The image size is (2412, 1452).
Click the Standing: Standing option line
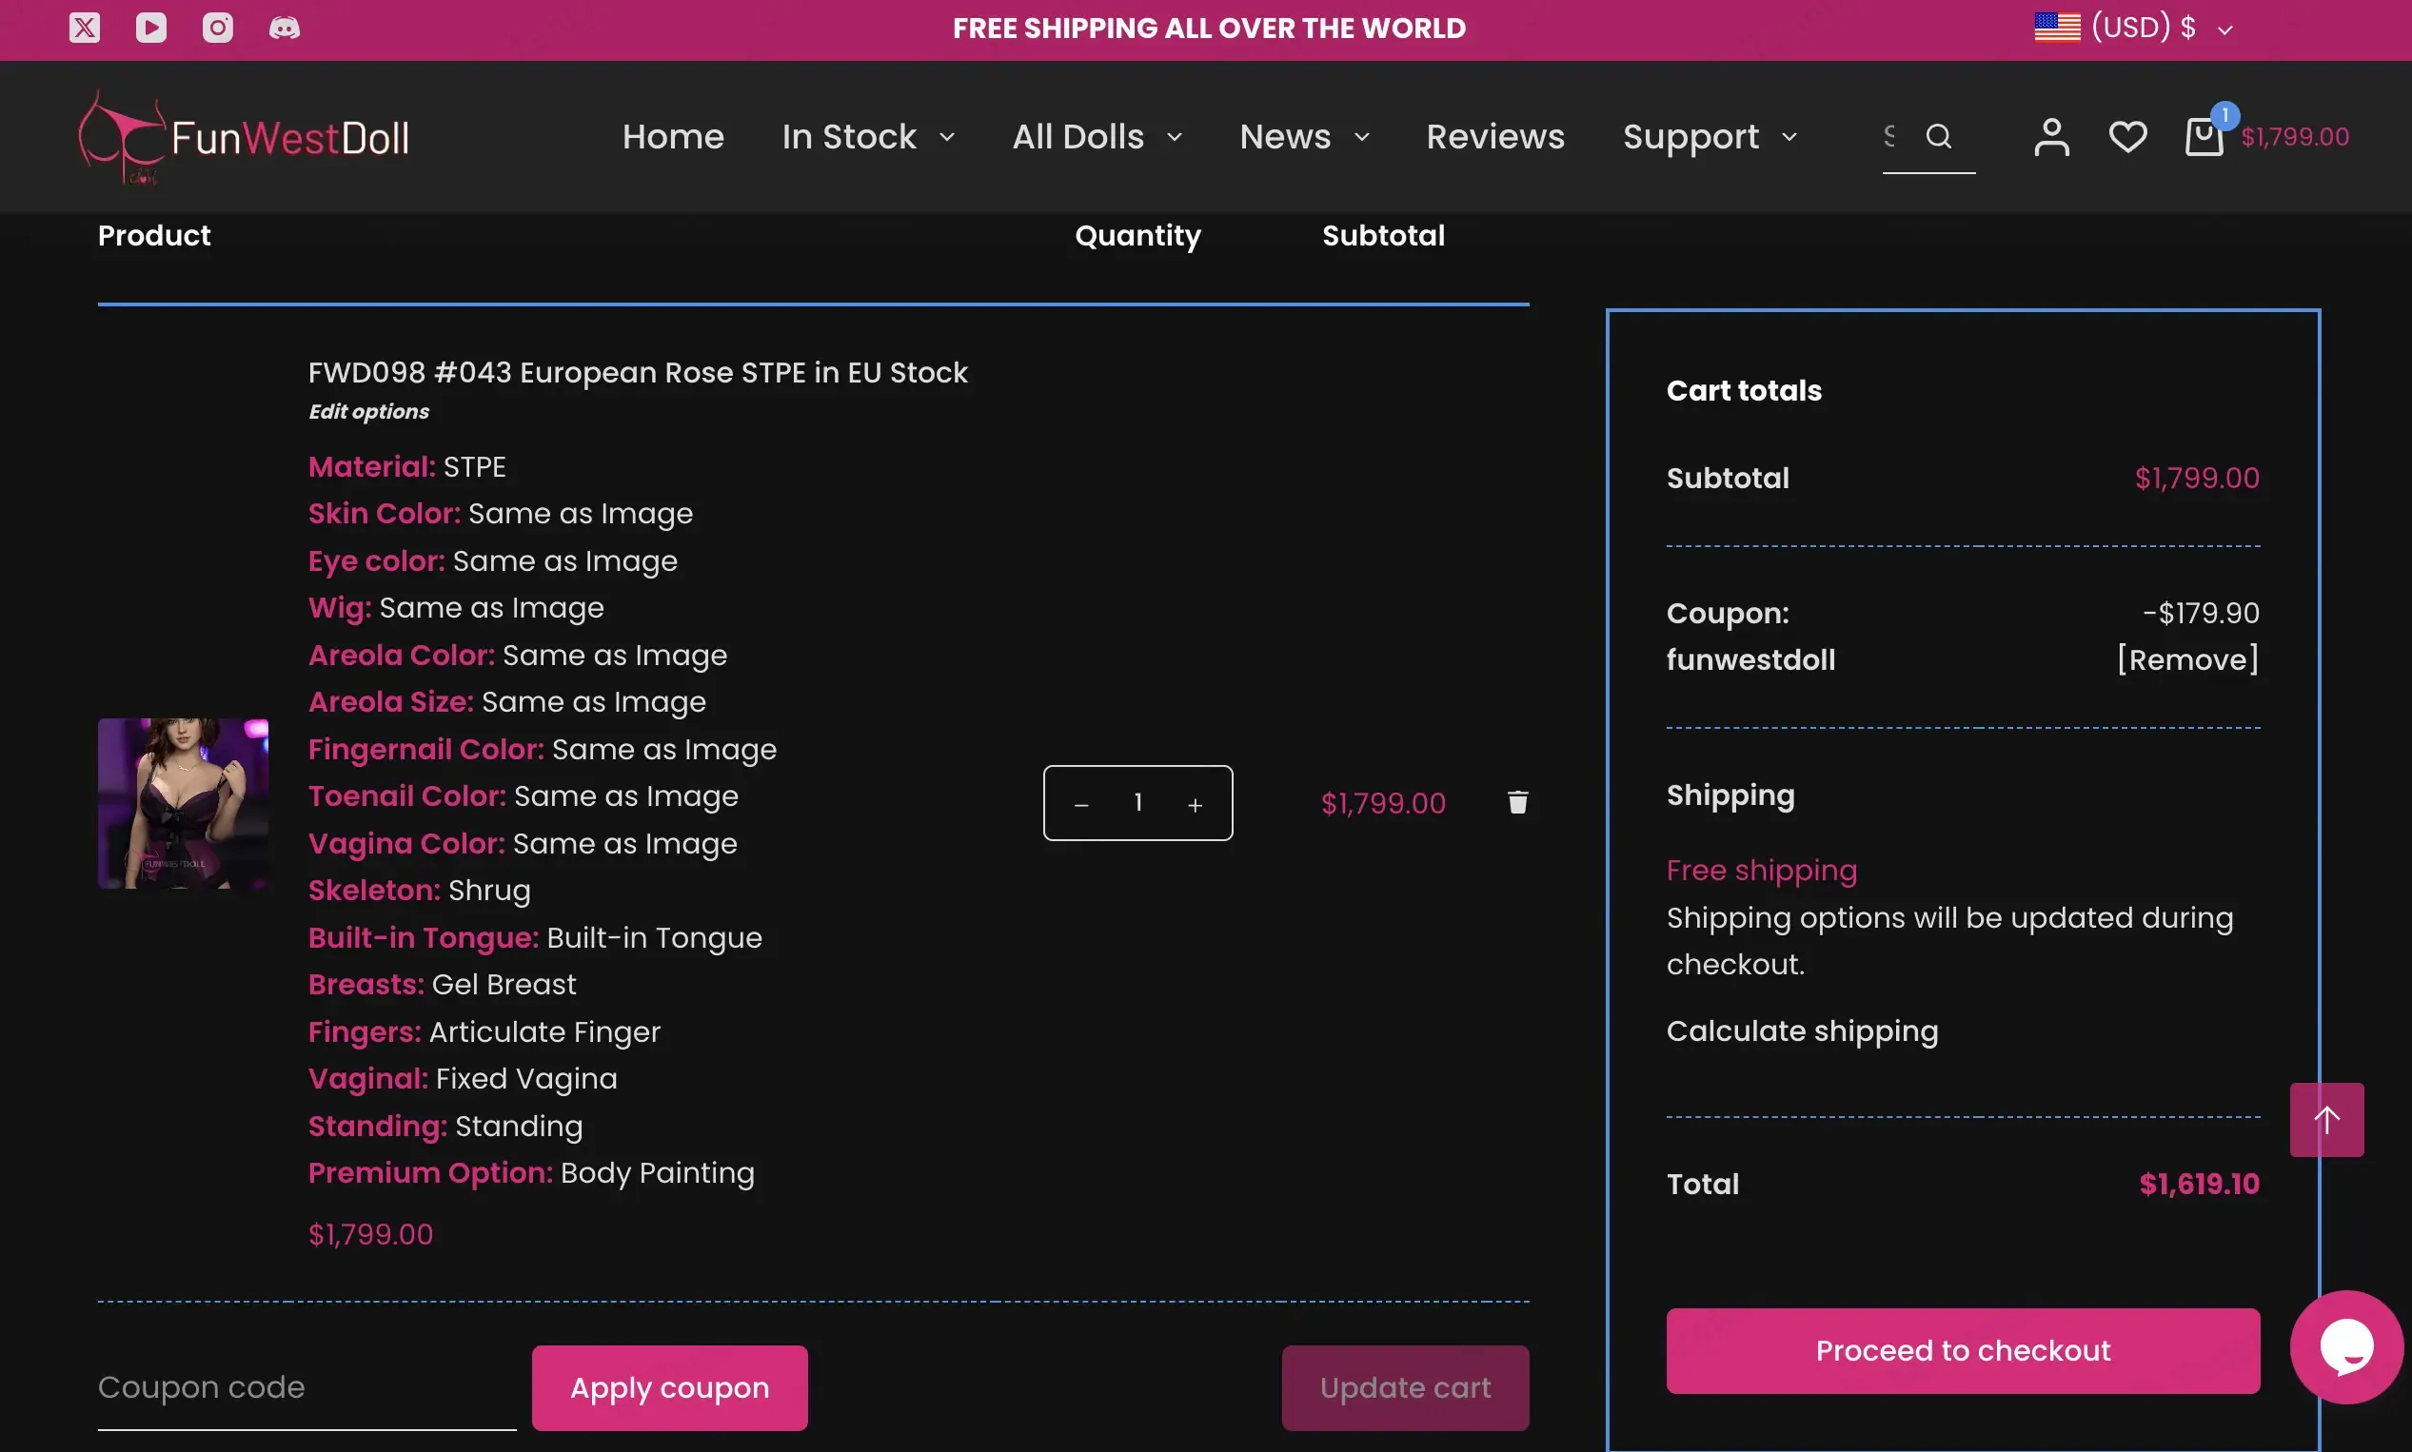tap(445, 1127)
